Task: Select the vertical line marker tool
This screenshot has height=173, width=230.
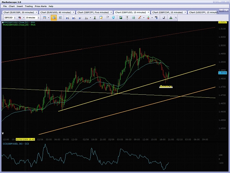Action: (x=127, y=18)
